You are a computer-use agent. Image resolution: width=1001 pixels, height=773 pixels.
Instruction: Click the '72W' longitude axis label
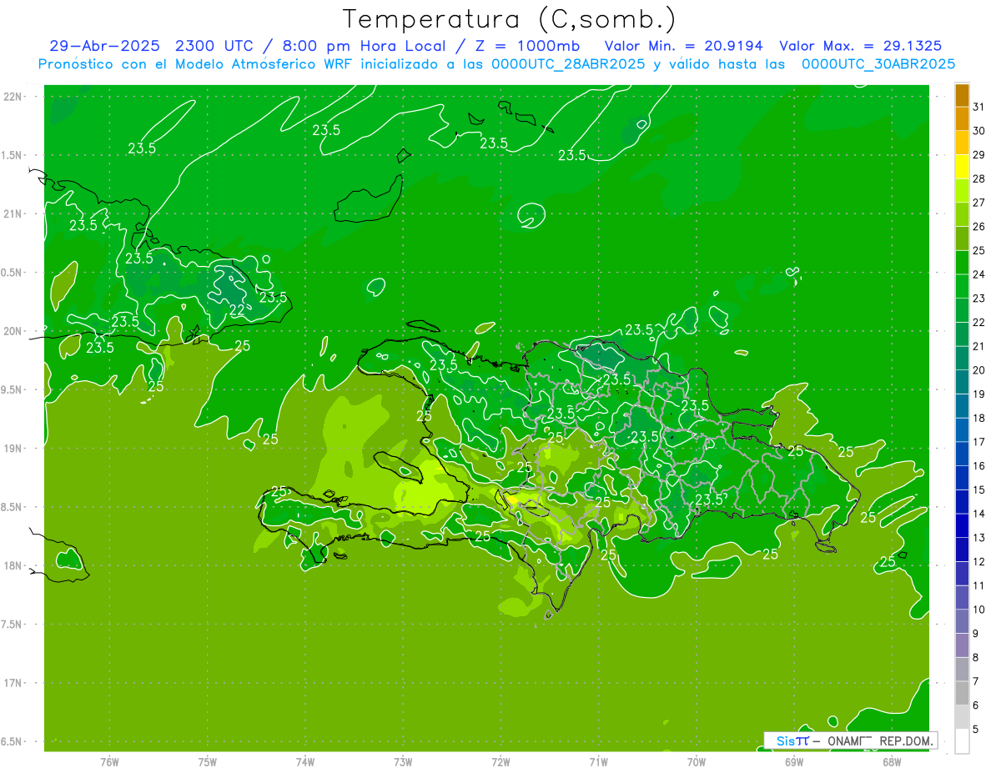(501, 761)
